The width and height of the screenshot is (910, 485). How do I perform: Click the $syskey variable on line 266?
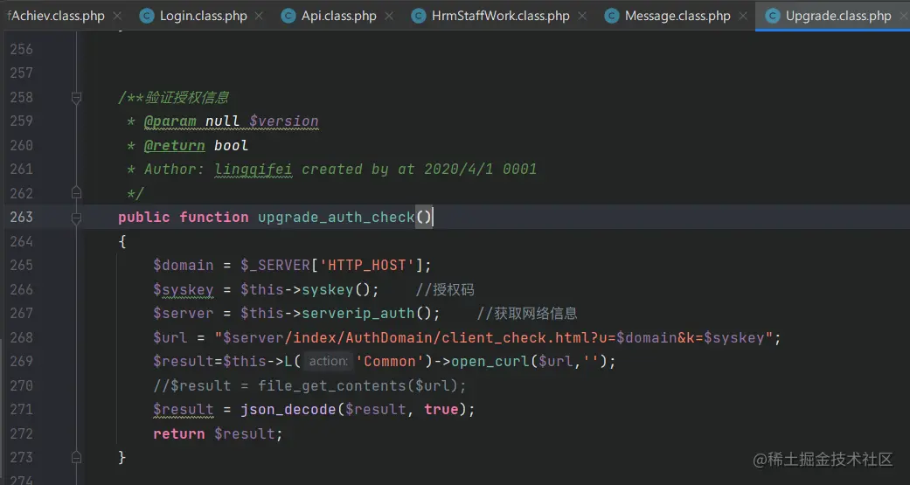coord(184,289)
